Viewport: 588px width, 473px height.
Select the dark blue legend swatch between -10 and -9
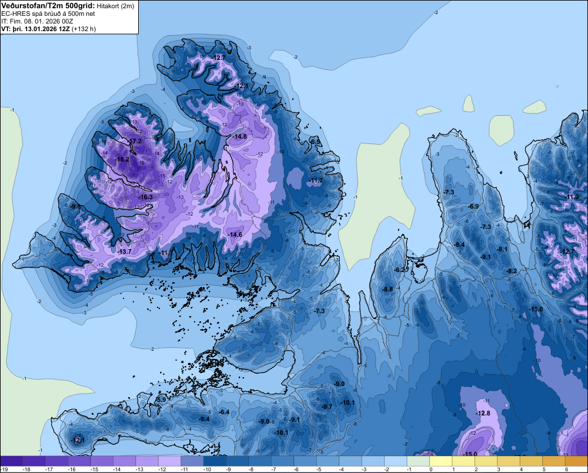point(215,461)
